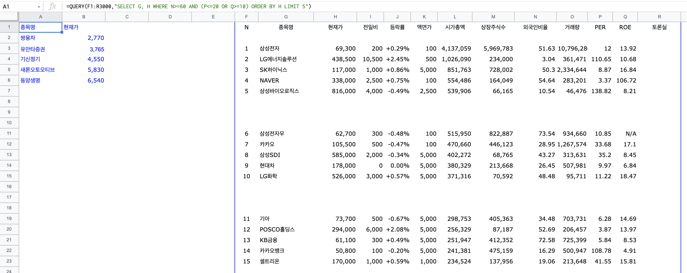Click the 삼성전자 stock name cell
This screenshot has height=273, width=687.
pyautogui.click(x=286, y=48)
